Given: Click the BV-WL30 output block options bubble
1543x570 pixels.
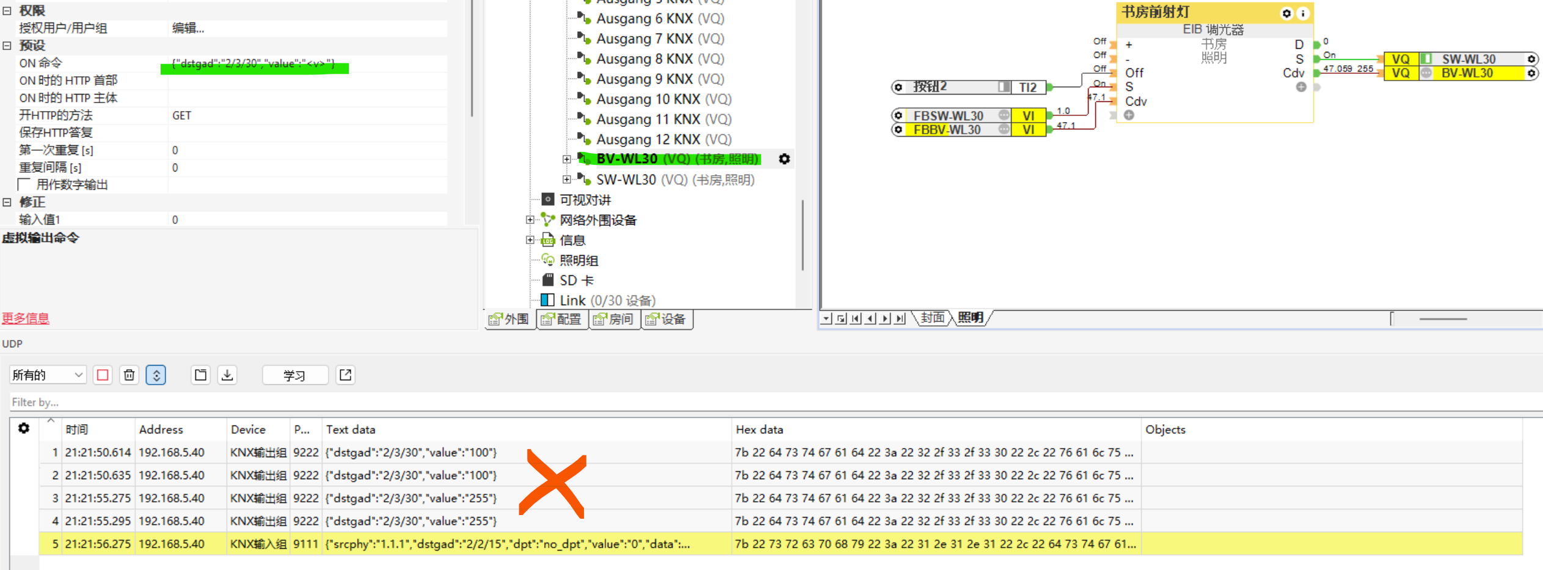Looking at the screenshot, I should click(x=1426, y=73).
